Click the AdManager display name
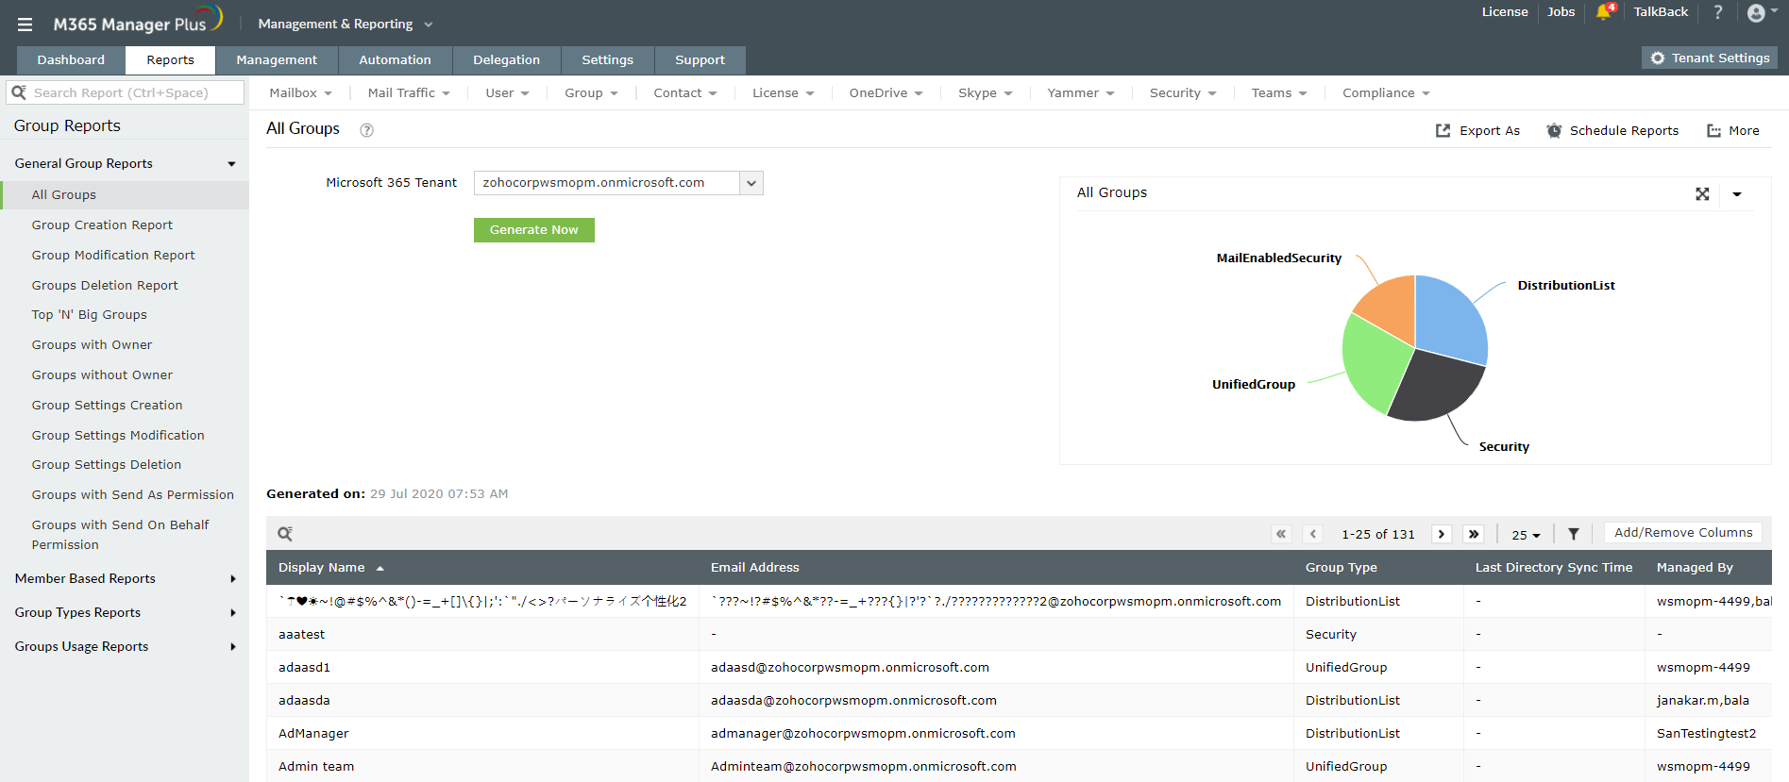Screen dimensions: 1789x782 click(x=313, y=734)
